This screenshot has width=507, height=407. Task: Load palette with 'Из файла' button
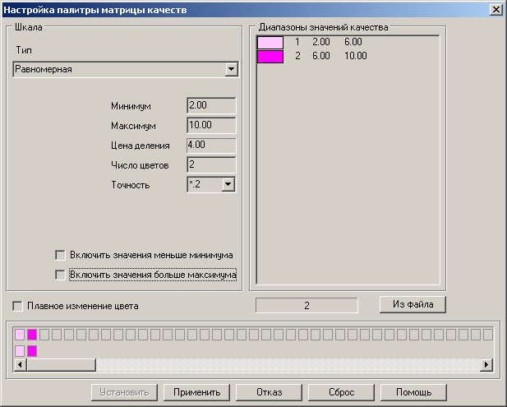[x=413, y=304]
